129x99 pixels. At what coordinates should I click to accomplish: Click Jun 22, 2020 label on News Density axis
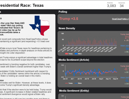point(62,49)
